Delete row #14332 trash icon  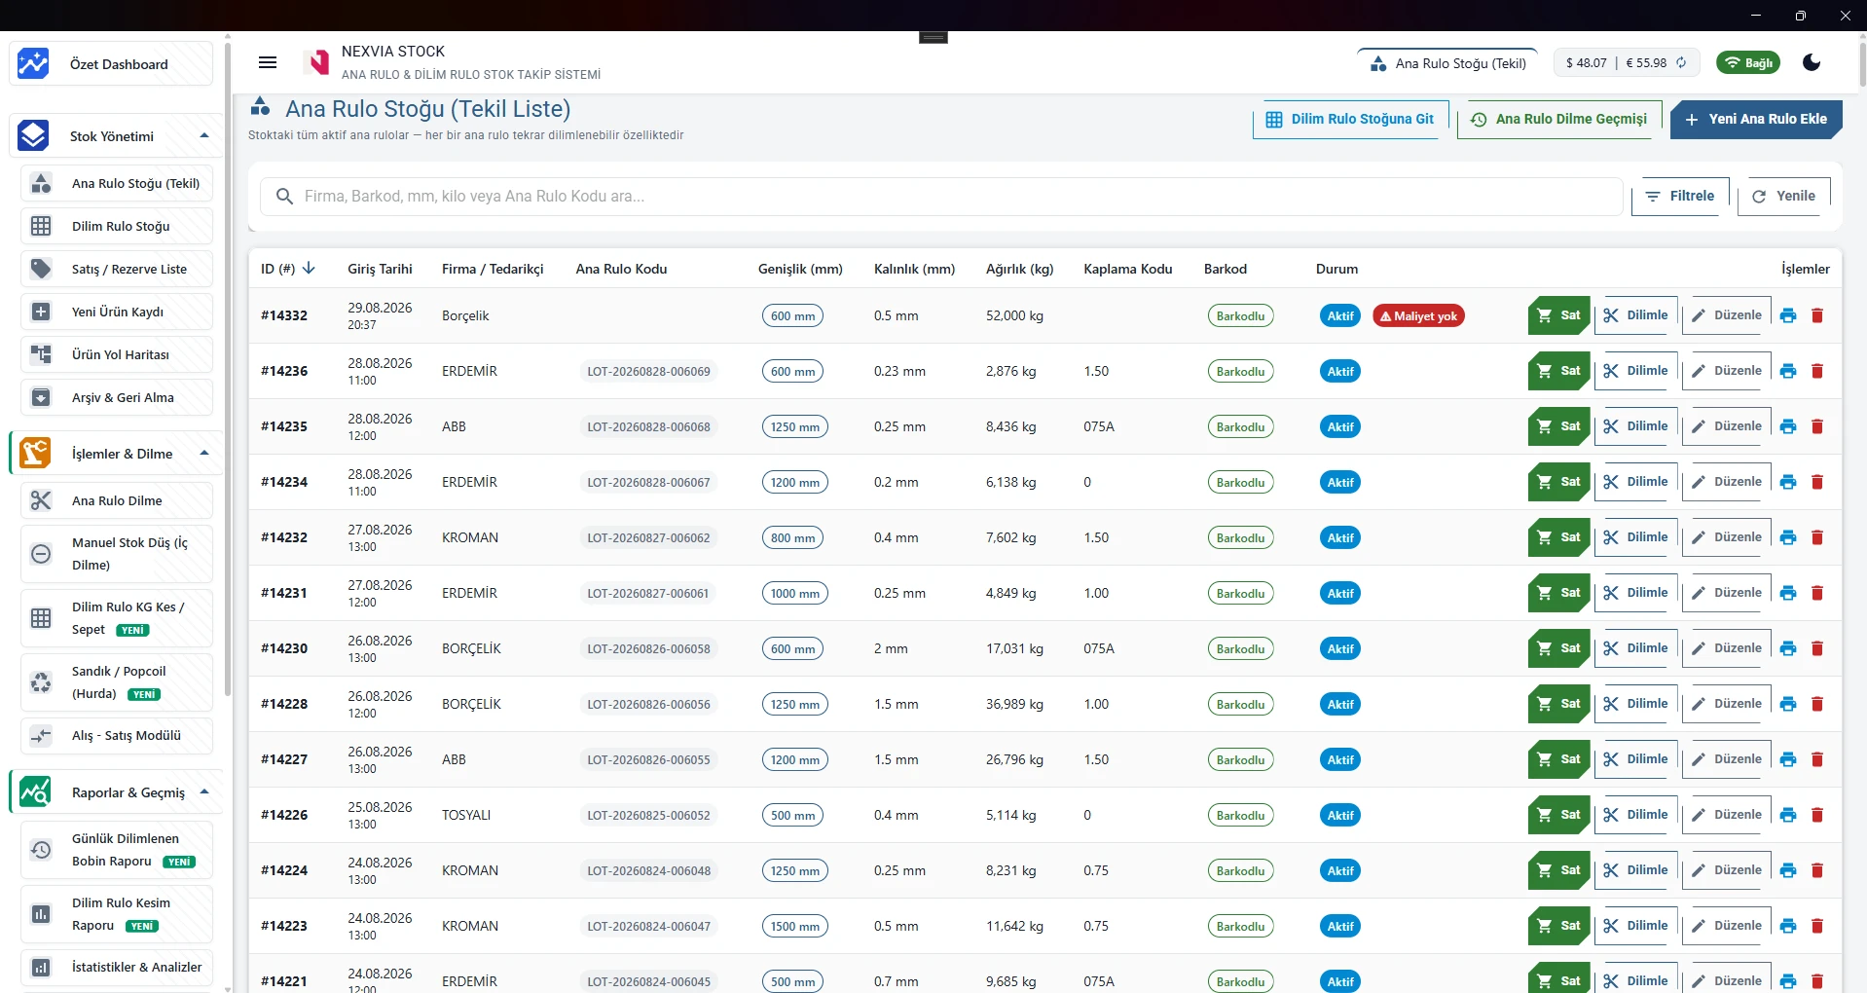click(x=1817, y=315)
